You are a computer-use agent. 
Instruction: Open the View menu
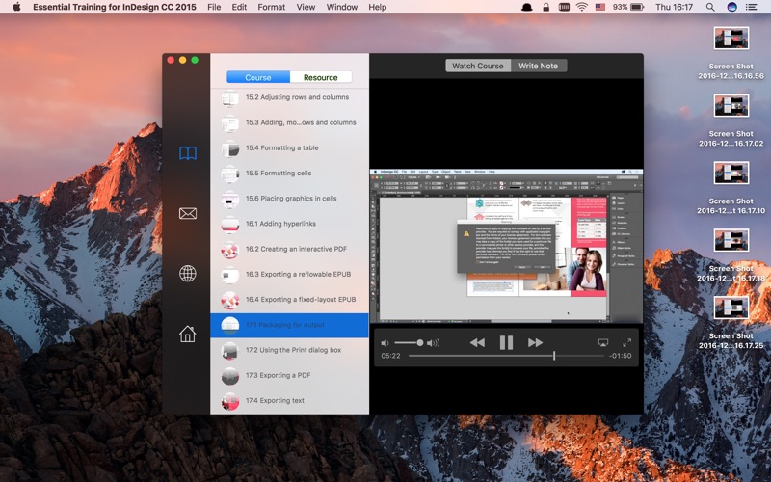(306, 7)
